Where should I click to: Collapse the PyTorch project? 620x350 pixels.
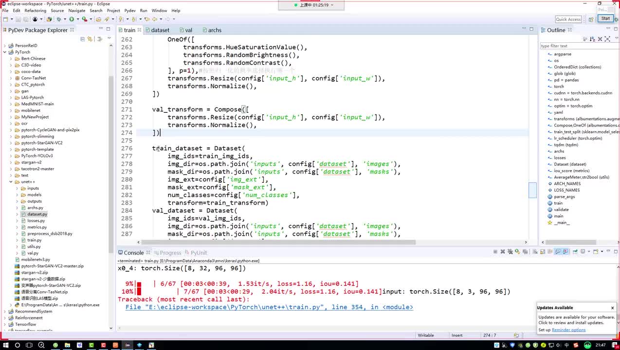tap(5, 52)
